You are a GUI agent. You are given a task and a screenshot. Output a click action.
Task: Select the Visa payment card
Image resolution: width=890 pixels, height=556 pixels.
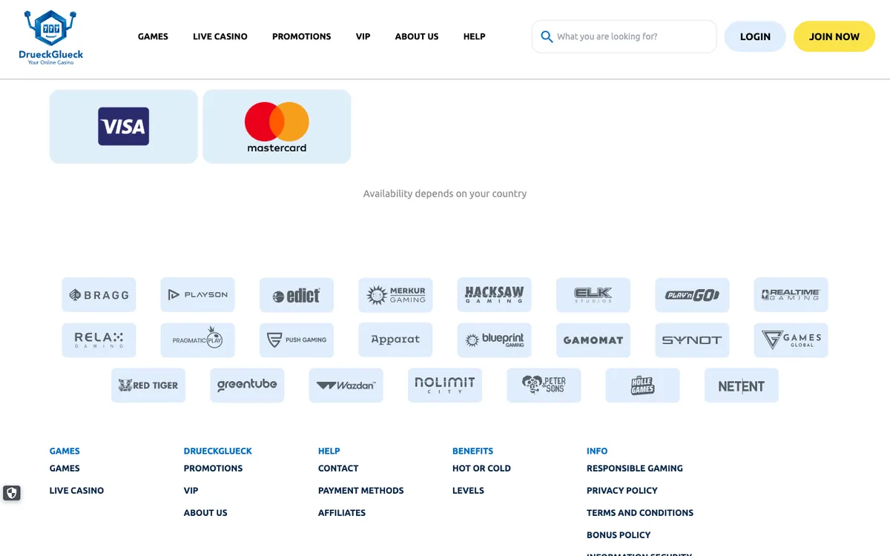pyautogui.click(x=124, y=127)
